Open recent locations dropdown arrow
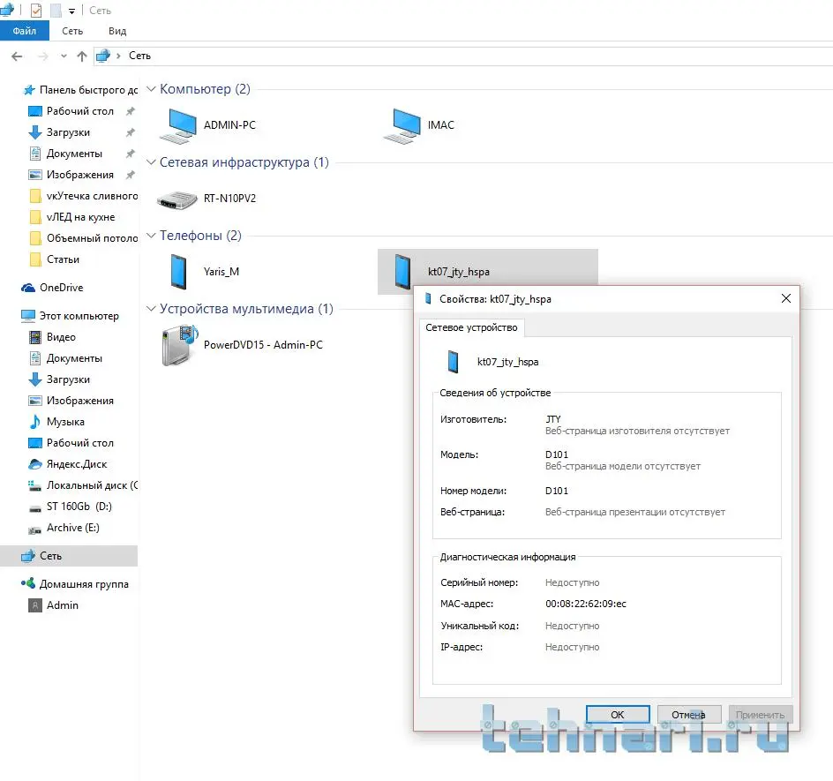This screenshot has width=833, height=781. pyautogui.click(x=64, y=56)
